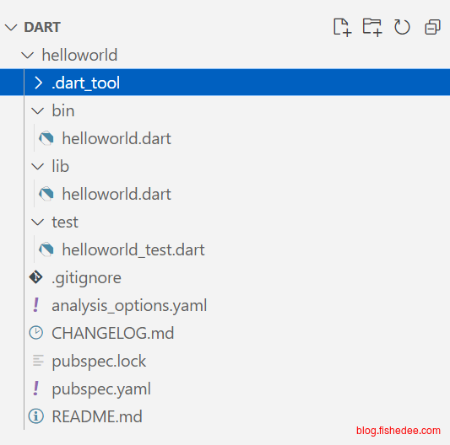
Task: Collapse the DART section header
Action: pyautogui.click(x=11, y=27)
